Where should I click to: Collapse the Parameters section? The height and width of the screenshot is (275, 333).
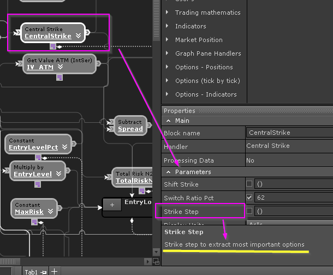tap(168, 172)
